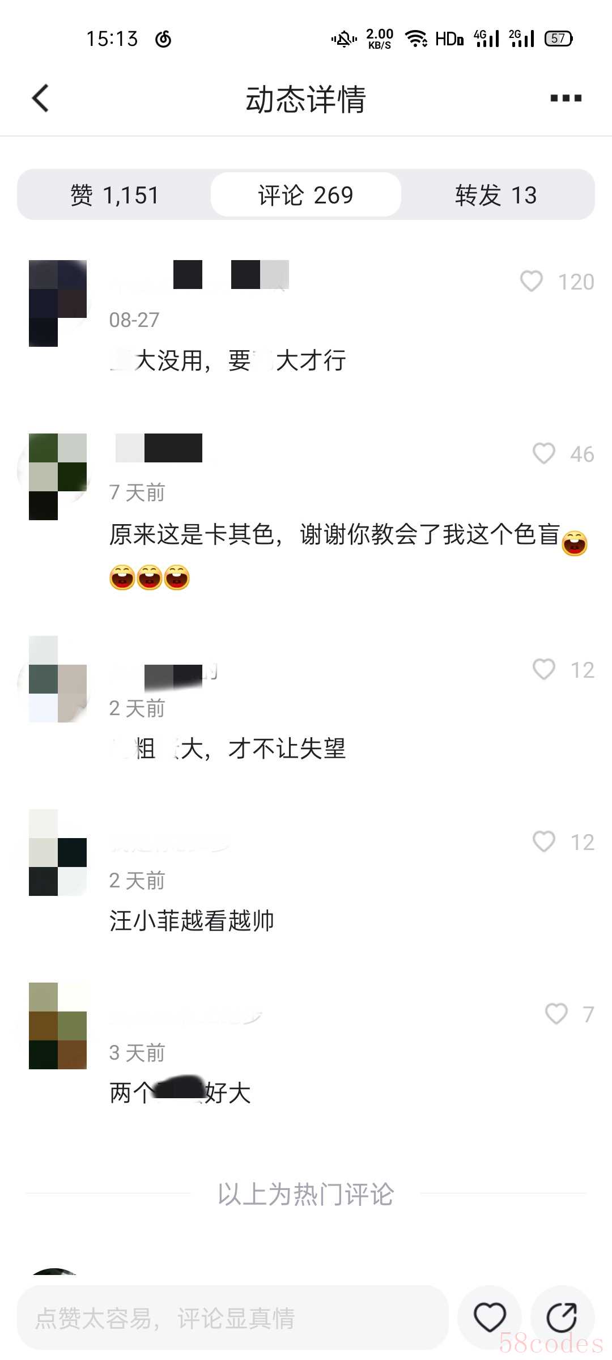Image resolution: width=612 pixels, height=1360 pixels.
Task: Open avatar of the 3 天前 commenter
Action: click(x=58, y=1026)
